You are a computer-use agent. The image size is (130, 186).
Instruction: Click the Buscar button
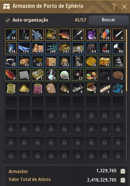[108, 20]
